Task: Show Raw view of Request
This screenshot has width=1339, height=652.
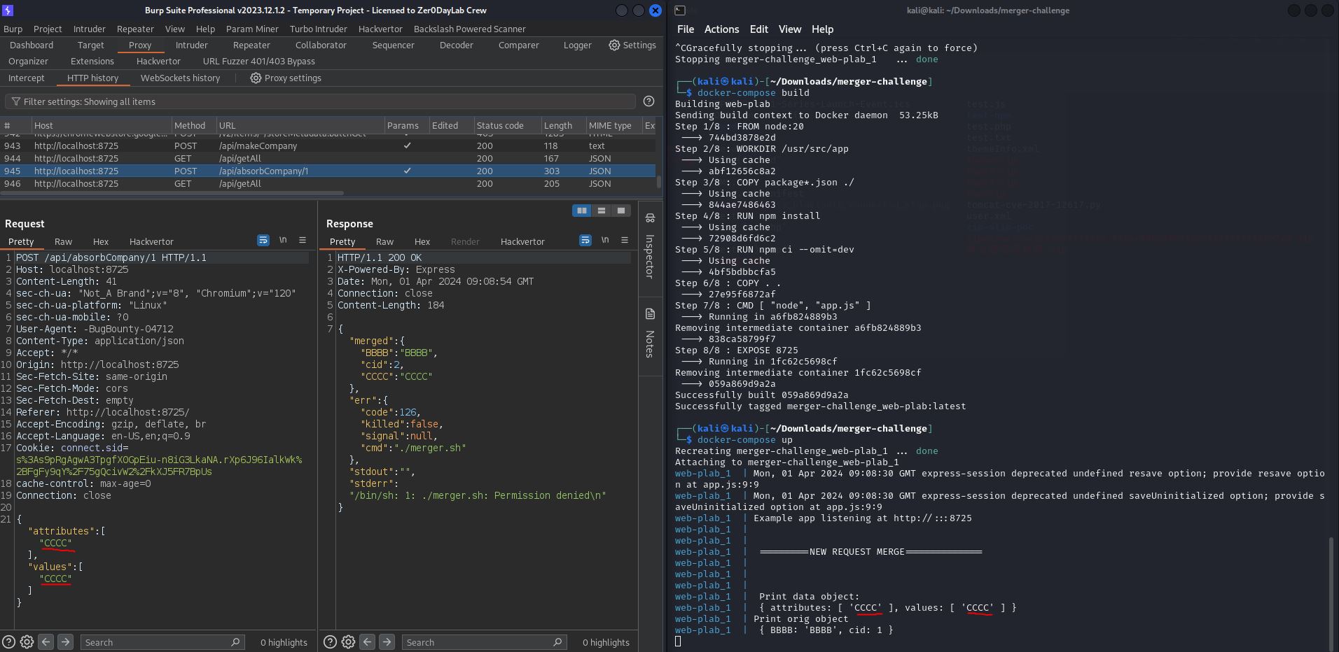Action: (64, 241)
